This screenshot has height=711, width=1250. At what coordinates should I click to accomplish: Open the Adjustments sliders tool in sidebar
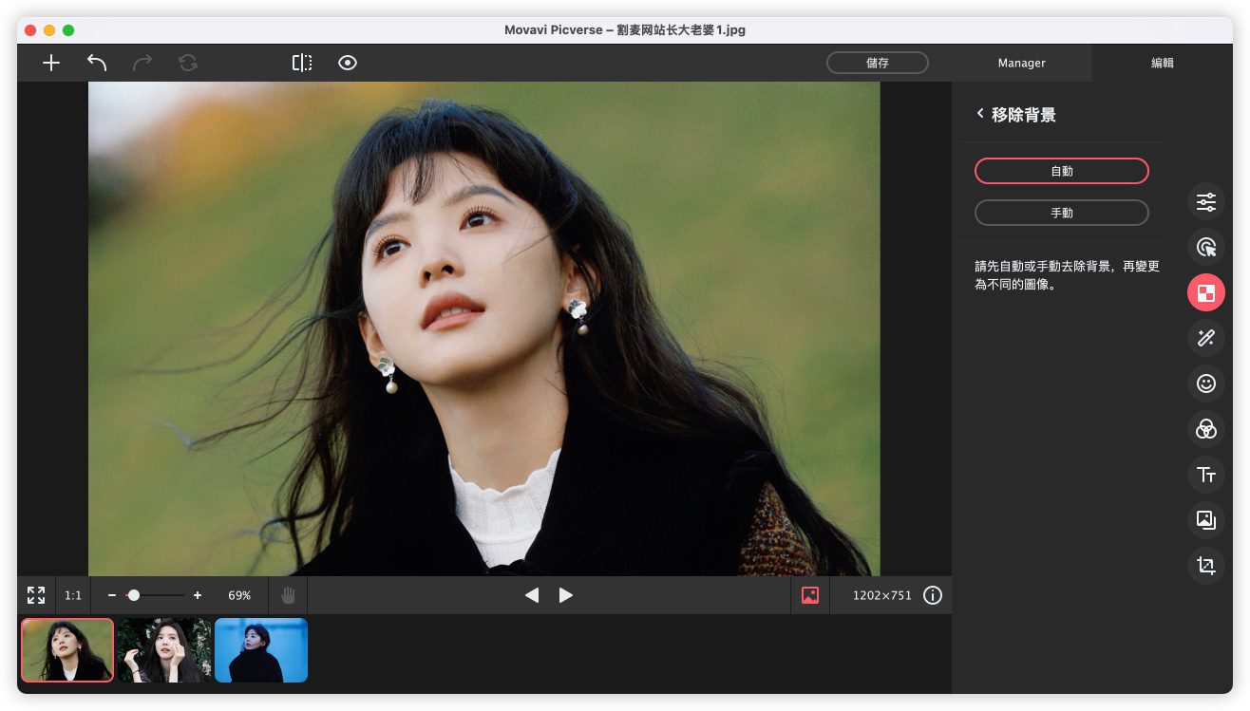click(1205, 201)
